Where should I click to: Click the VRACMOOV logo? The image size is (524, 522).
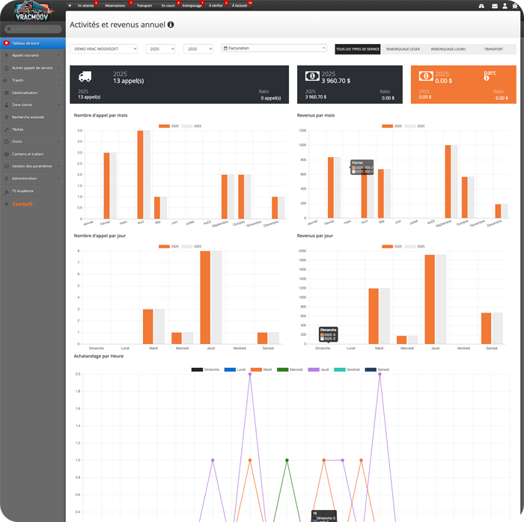32,11
